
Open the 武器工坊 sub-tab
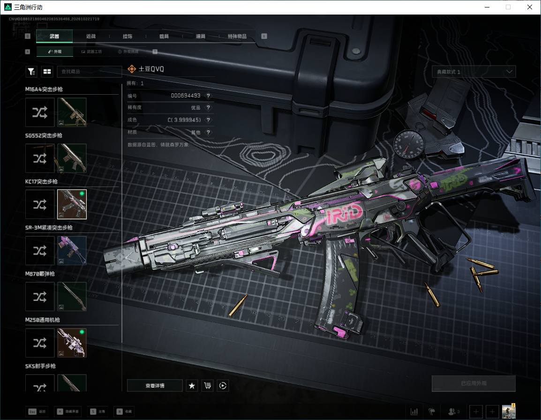(91, 52)
